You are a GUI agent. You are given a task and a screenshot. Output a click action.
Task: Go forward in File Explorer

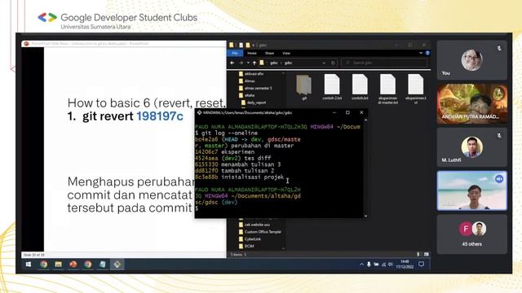click(x=241, y=63)
